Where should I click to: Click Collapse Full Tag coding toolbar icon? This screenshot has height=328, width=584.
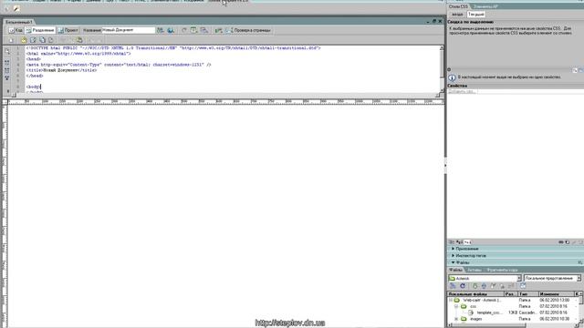click(x=7, y=63)
